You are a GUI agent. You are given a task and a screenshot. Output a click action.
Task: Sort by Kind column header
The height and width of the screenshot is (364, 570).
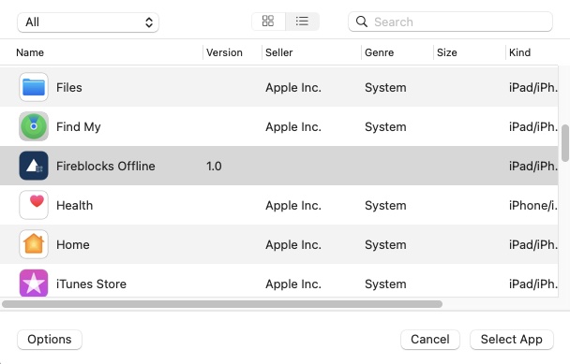pos(519,52)
